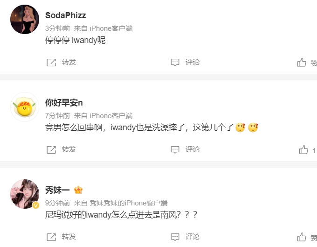Click the crown badge next to 秀妹一

78,190
